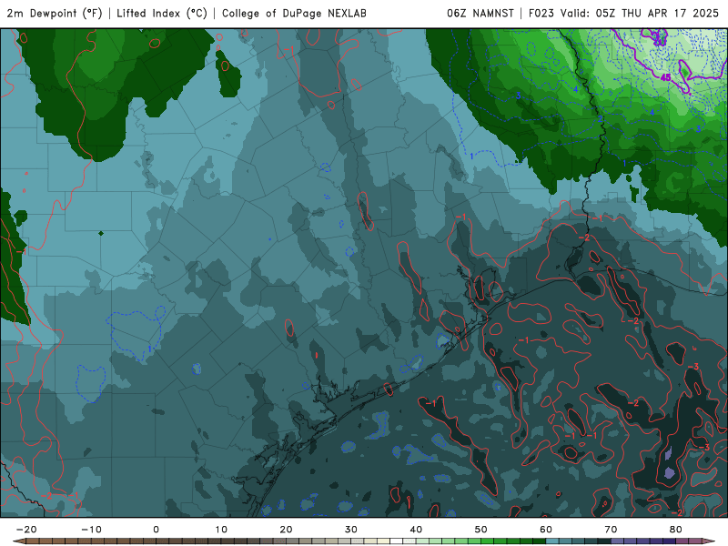
Task: Click the '06Z NAMNST' model run label
Action: (x=480, y=14)
